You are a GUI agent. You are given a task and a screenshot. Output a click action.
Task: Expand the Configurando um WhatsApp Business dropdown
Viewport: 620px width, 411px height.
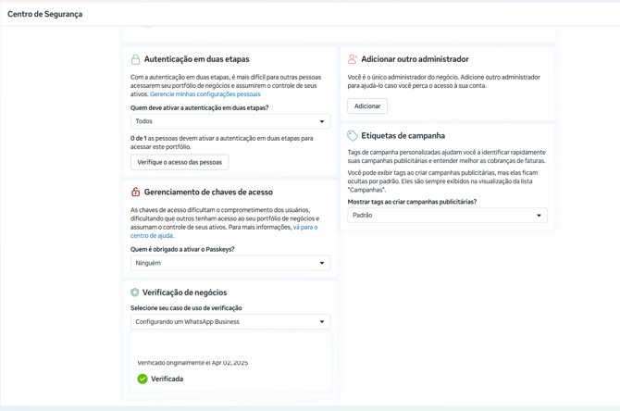(x=230, y=321)
